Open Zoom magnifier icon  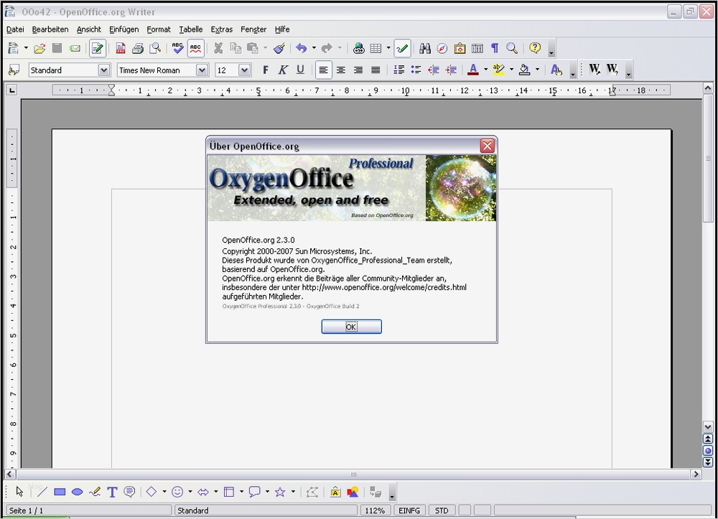(x=512, y=48)
